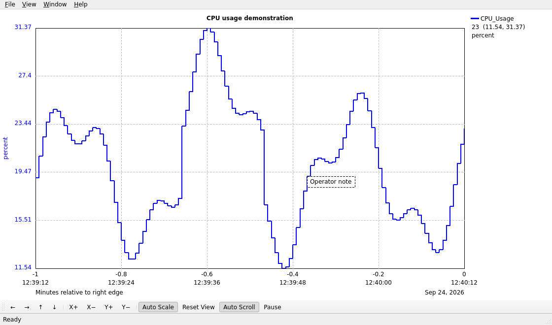Click the 'Minutes relative to right edge' label
This screenshot has width=552, height=325.
pos(79,292)
